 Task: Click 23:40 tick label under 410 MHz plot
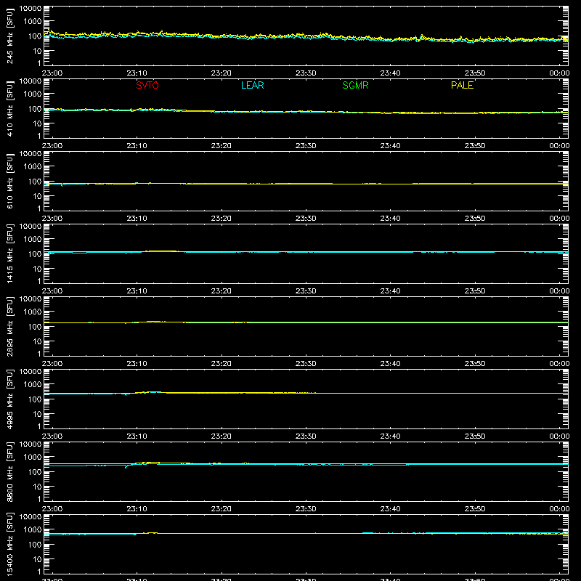coord(390,146)
